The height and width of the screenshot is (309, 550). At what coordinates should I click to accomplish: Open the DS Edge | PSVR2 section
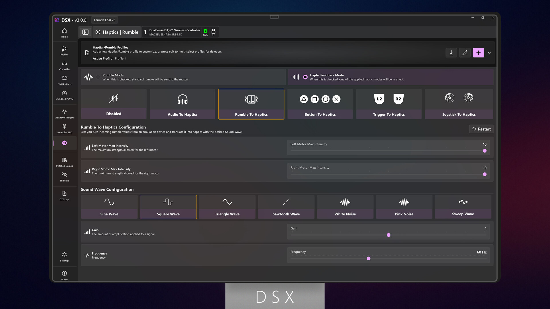(x=64, y=95)
